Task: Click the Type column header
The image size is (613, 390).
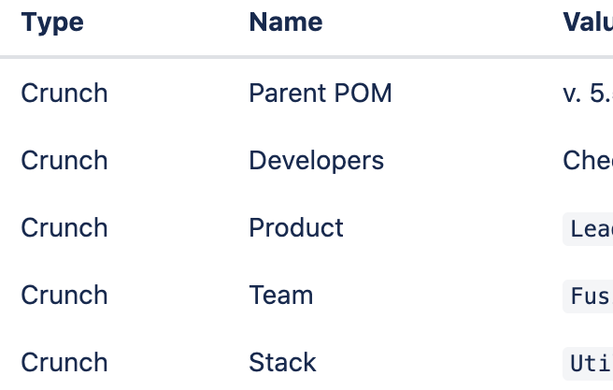Action: point(52,22)
